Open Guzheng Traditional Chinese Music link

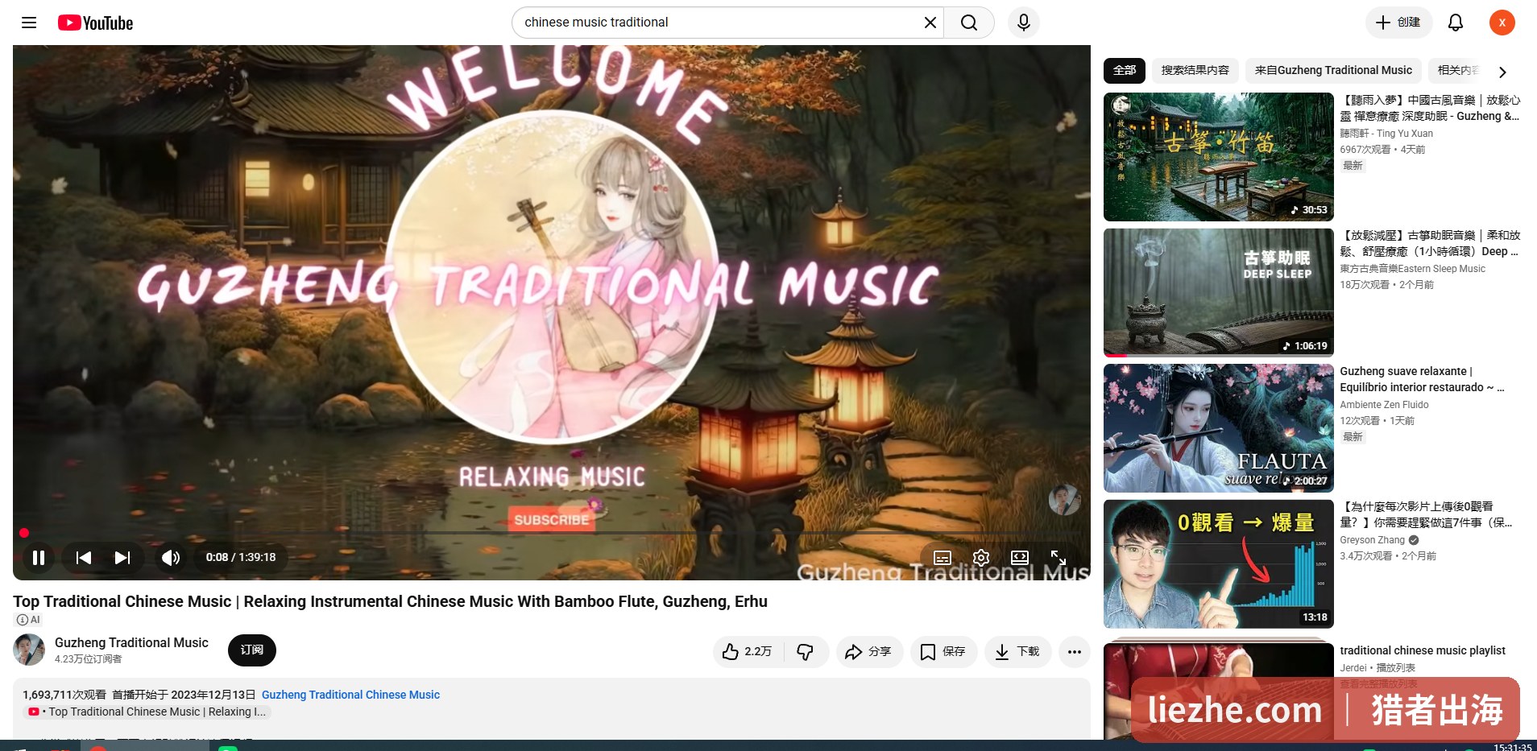[x=350, y=695]
